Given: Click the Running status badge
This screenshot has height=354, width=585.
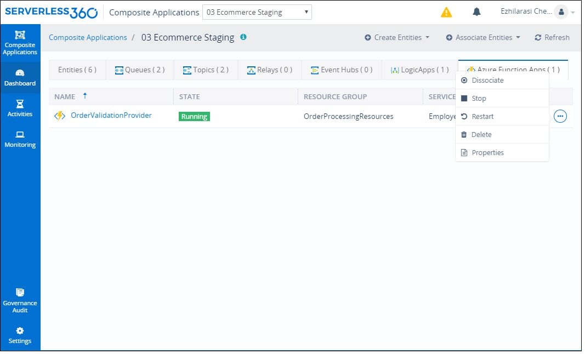Looking at the screenshot, I should [x=194, y=116].
